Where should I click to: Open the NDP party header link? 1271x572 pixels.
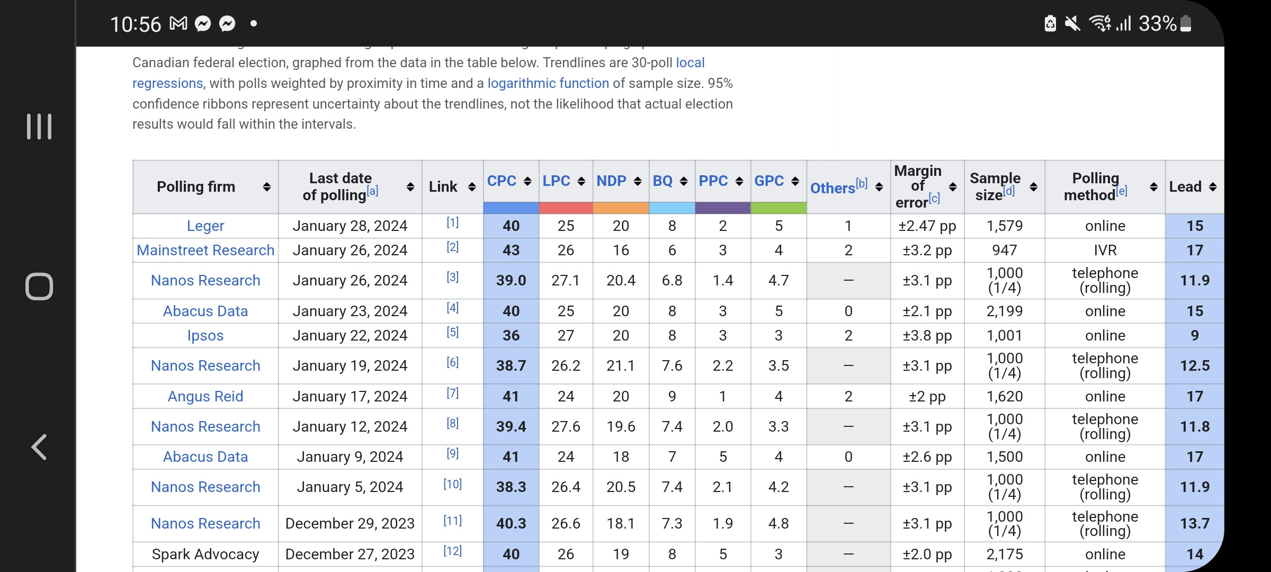611,181
